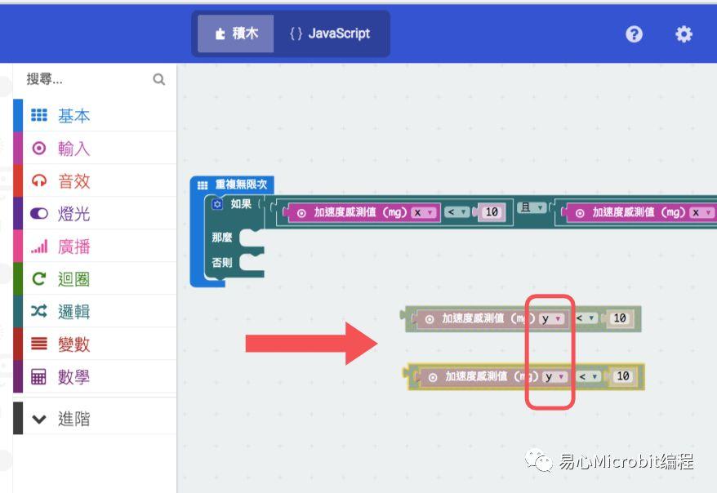This screenshot has width=717, height=493.
Task: Open the 燈光 toggle-icon category
Action: (73, 214)
